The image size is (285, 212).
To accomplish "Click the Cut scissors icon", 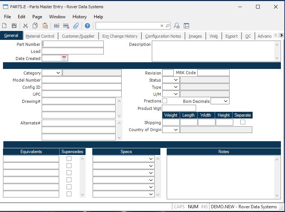I will 25,26.
